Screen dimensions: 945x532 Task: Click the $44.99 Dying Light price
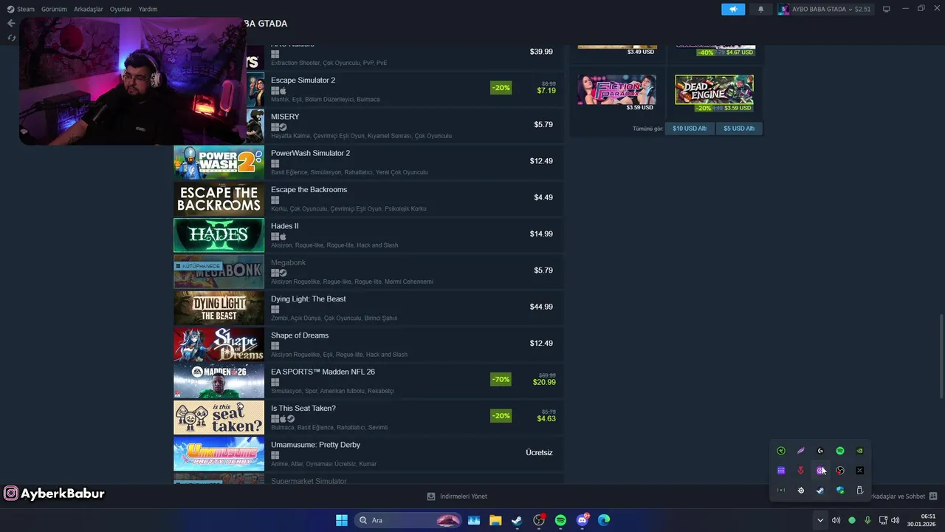click(541, 307)
